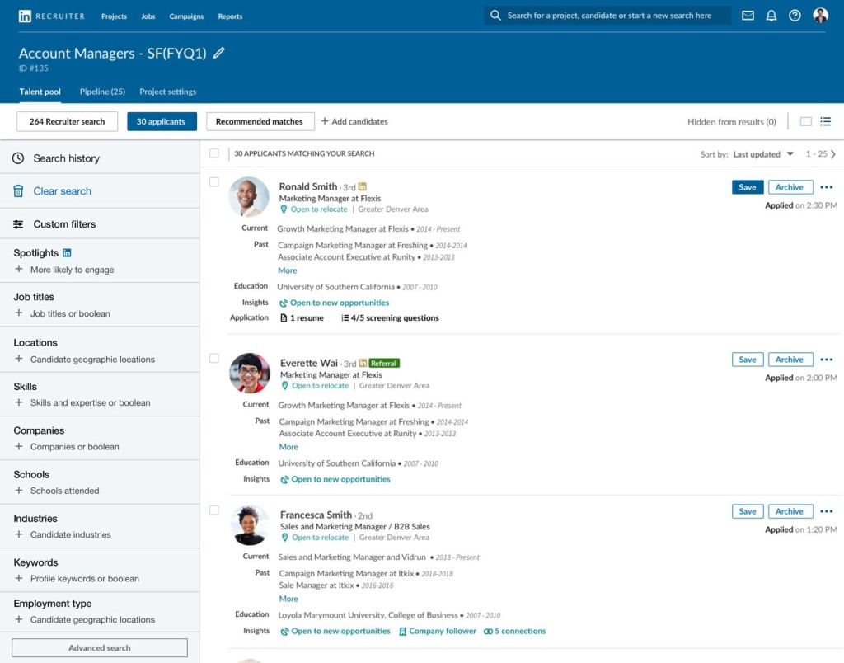Image resolution: width=844 pixels, height=663 pixels.
Task: Click the Clear search trash icon
Action: [18, 191]
